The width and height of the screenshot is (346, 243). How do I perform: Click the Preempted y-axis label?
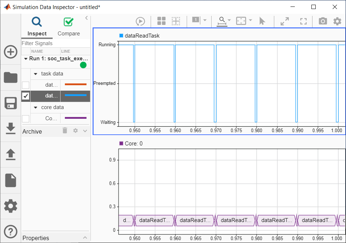pos(105,83)
